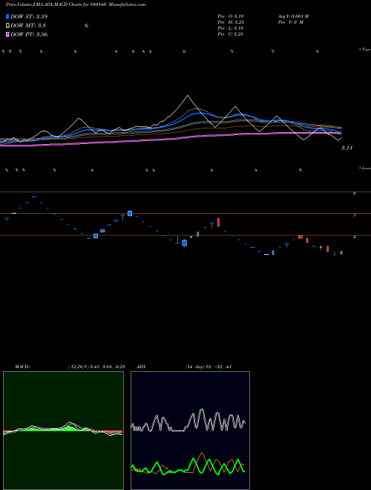Click the peak of the white price line
Screen dimensions: 371x490
point(188,95)
